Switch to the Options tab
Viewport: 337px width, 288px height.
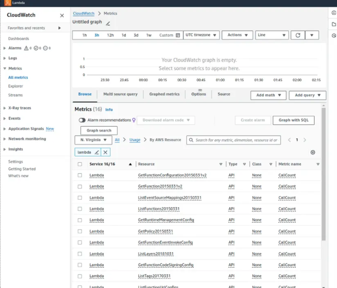pyautogui.click(x=199, y=94)
